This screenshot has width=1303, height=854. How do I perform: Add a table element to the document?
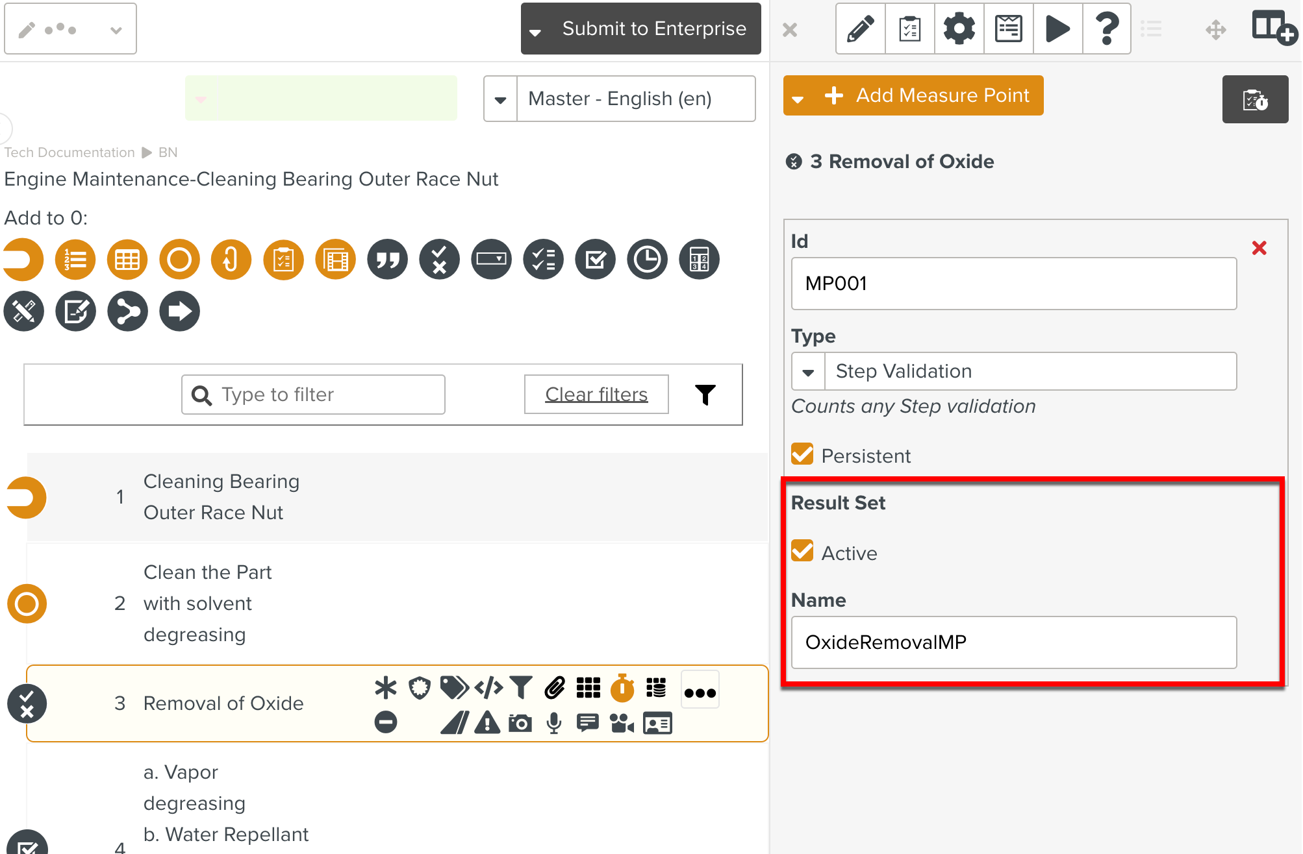click(127, 260)
